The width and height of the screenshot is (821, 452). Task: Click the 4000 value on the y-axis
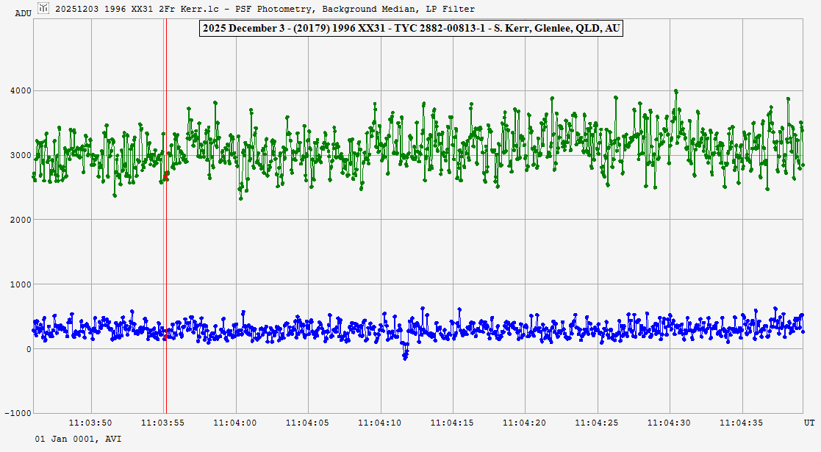coord(19,91)
